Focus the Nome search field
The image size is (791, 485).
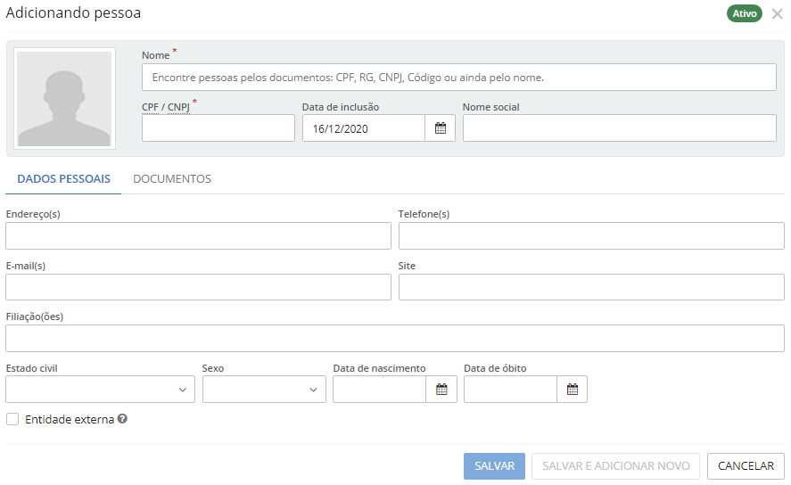458,78
